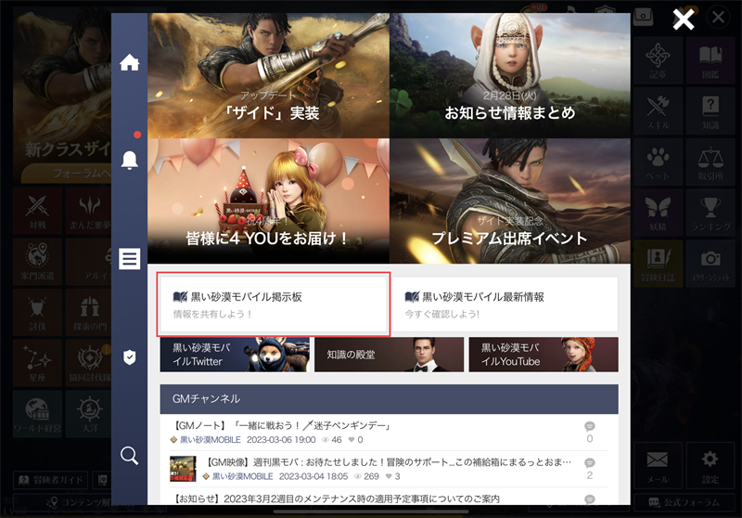Open the 大洋 ship wheel icon
The width and height of the screenshot is (742, 518).
[x=89, y=414]
